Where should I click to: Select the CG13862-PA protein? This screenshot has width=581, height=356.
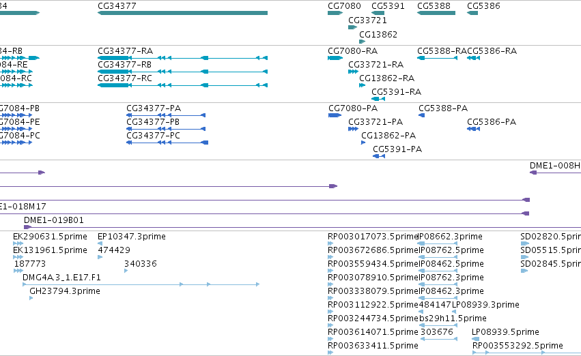363,143
